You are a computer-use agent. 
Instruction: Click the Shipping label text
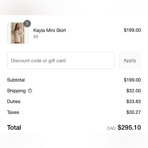[16, 91]
